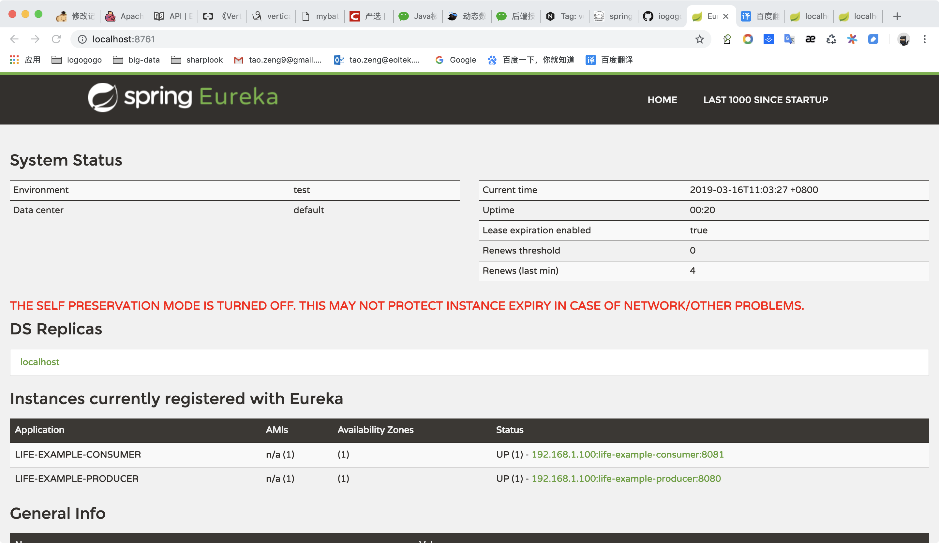Open life-example-producer:8080 instance link
Screen dimensions: 939x543
[x=626, y=478]
